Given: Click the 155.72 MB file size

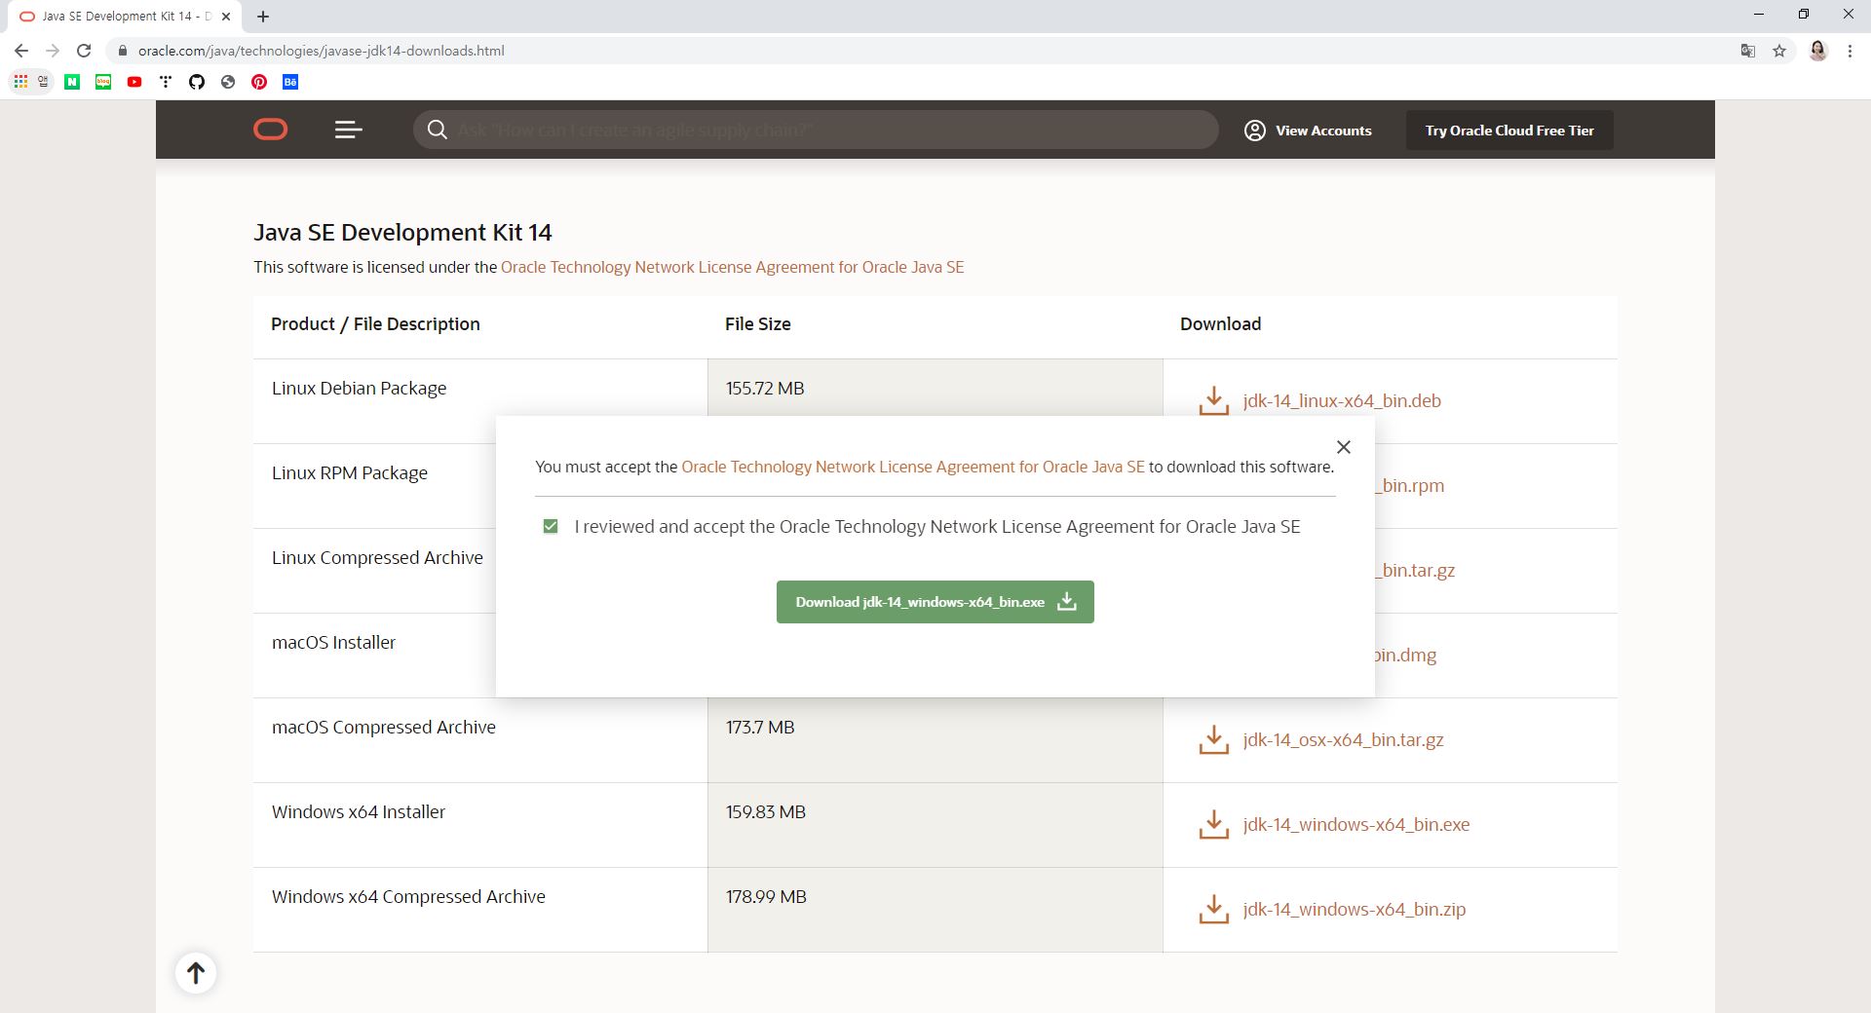Looking at the screenshot, I should pyautogui.click(x=765, y=388).
